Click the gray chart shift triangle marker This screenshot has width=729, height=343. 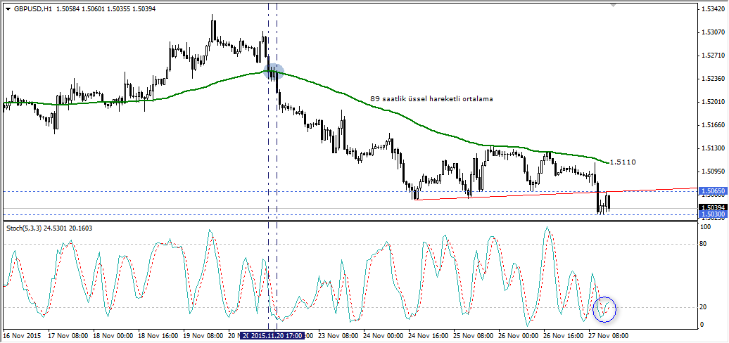coord(613,6)
